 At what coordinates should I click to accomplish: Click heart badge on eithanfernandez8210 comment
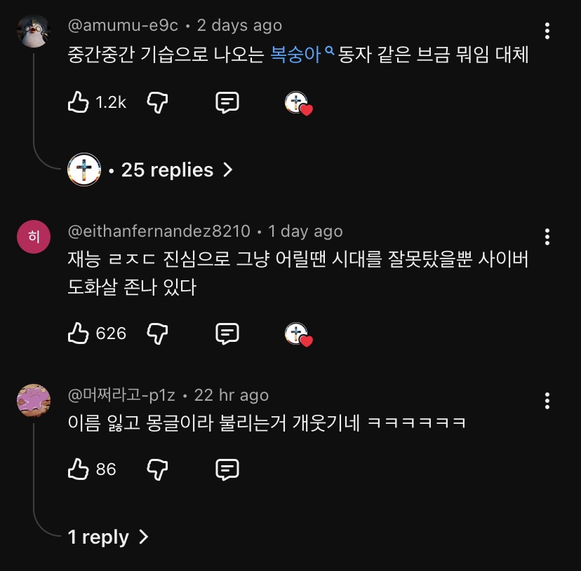[298, 334]
